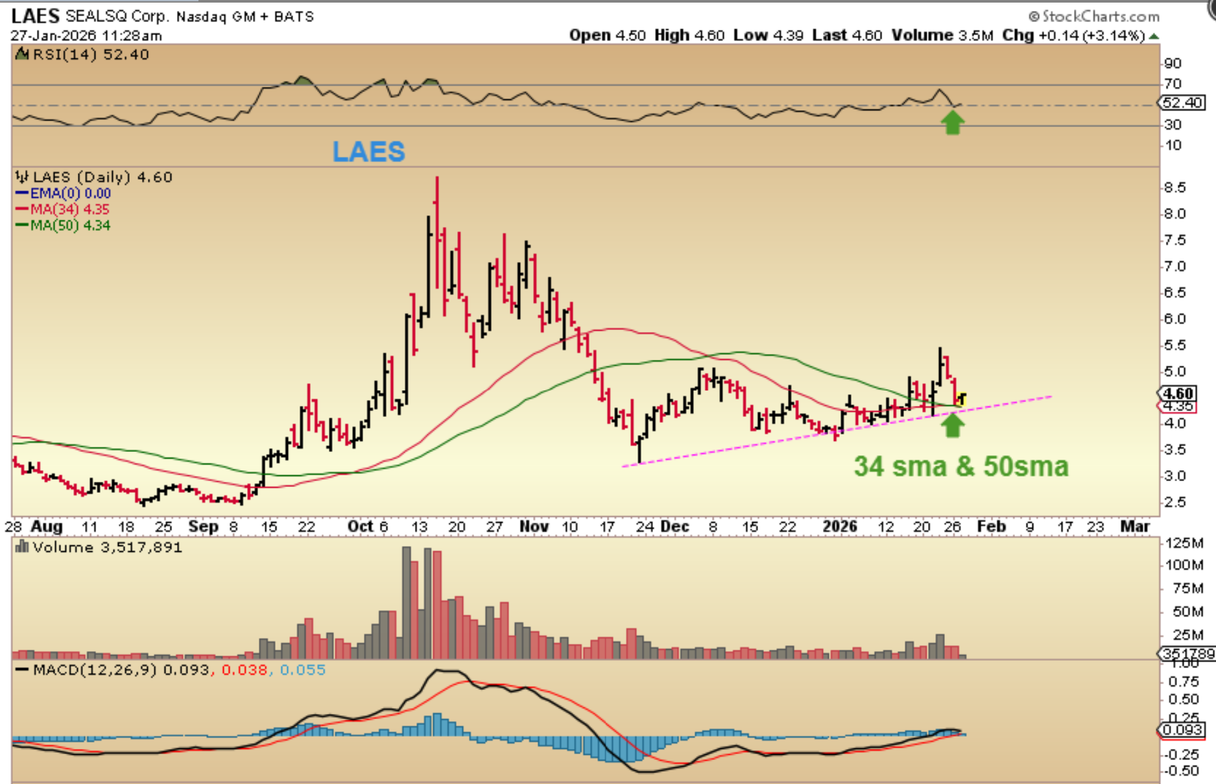Click the 2026 year label on date axis
Viewport: 1216px width, 784px height.
click(x=840, y=526)
